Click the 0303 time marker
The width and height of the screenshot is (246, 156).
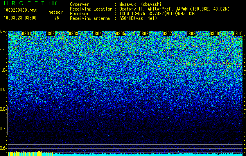coord(74,34)
